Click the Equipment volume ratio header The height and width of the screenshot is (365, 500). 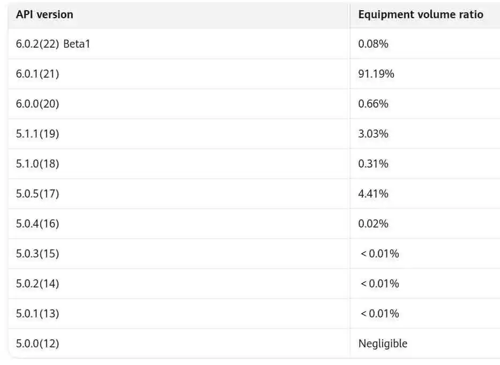coord(421,15)
